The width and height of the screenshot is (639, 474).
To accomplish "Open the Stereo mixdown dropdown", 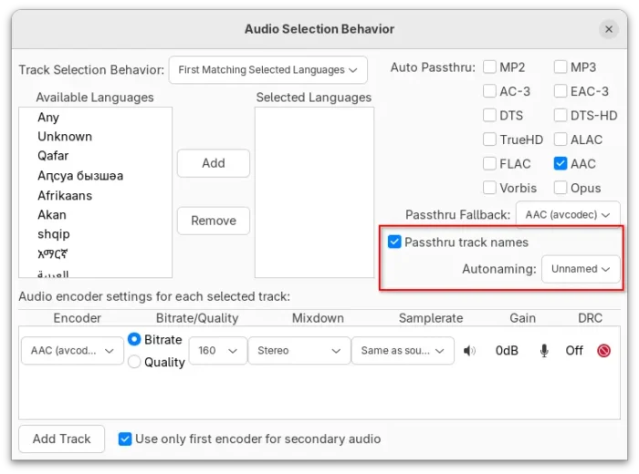I will pos(300,351).
